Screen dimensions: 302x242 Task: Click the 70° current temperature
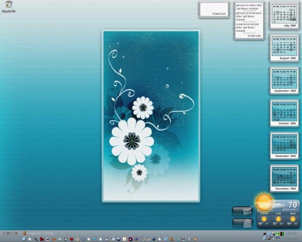(x=293, y=205)
